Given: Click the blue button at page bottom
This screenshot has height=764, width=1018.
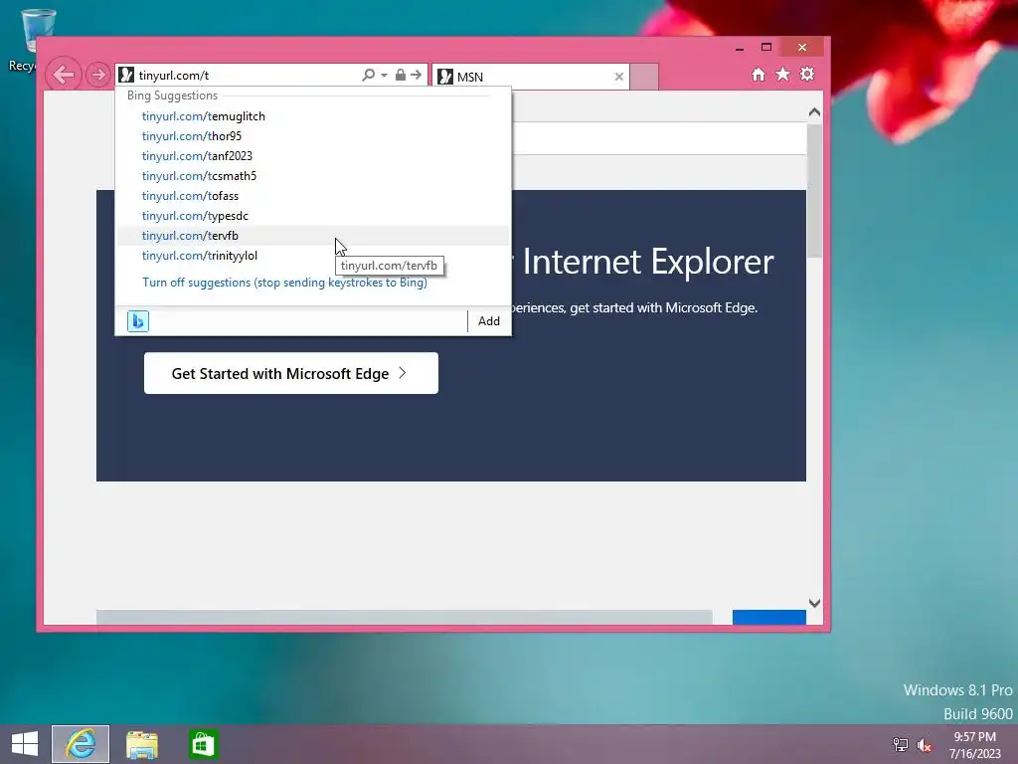Looking at the screenshot, I should (769, 617).
